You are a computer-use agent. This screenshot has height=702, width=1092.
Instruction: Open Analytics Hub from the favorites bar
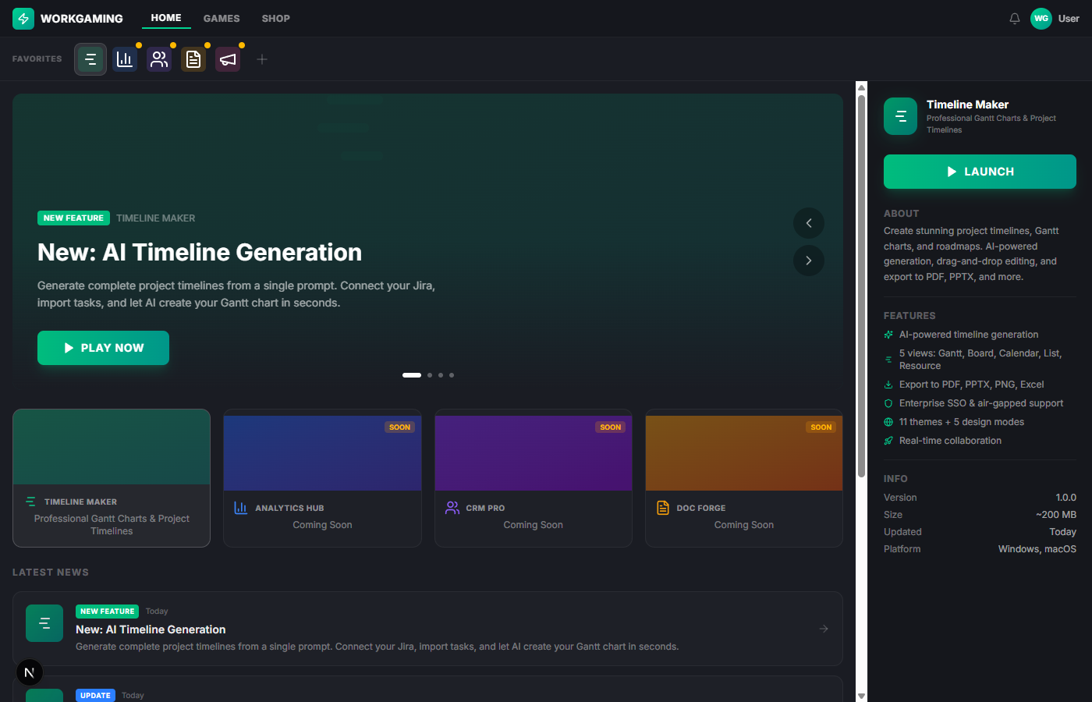pos(125,58)
